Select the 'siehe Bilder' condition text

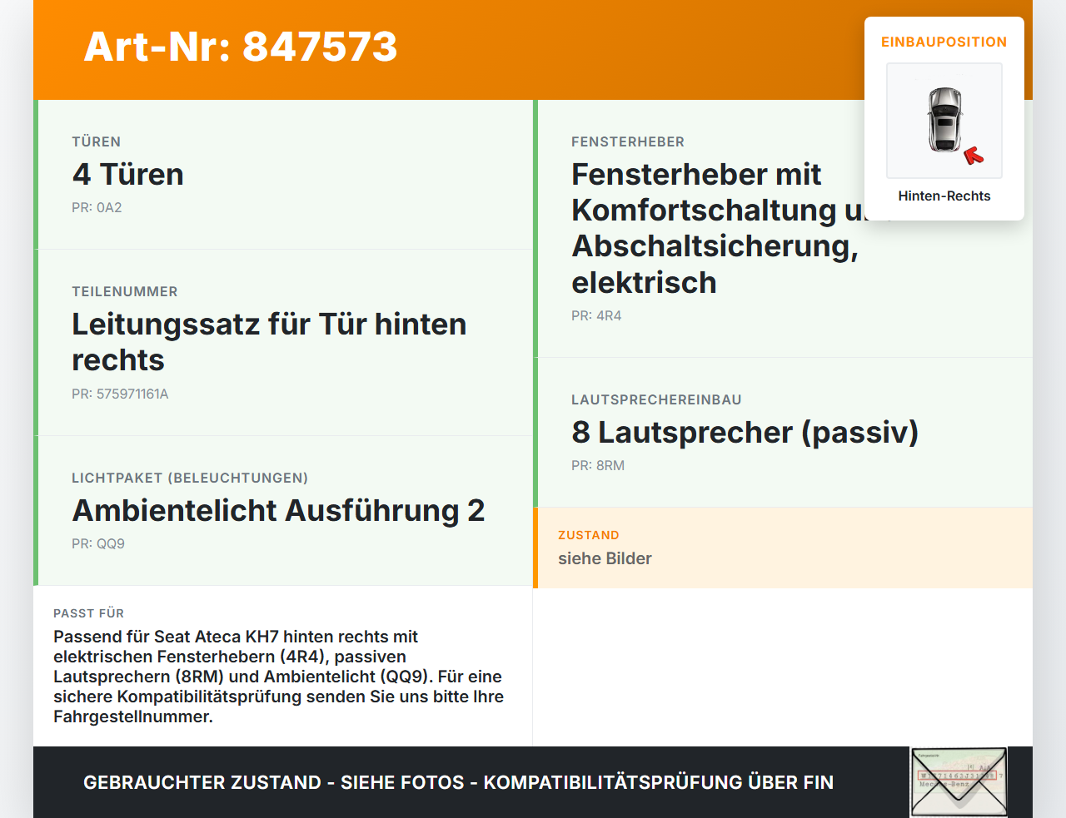tap(605, 558)
